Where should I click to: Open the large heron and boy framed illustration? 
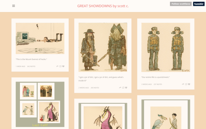[166, 114]
